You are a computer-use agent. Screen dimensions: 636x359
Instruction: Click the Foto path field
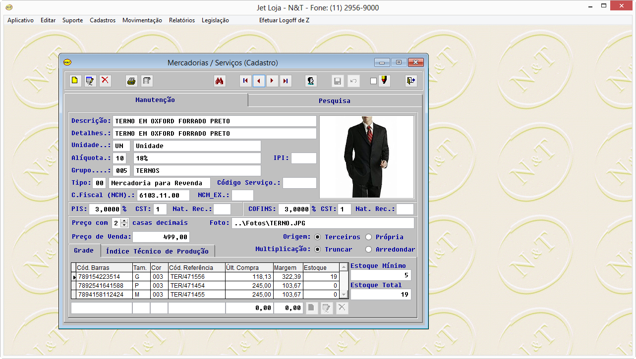point(323,223)
